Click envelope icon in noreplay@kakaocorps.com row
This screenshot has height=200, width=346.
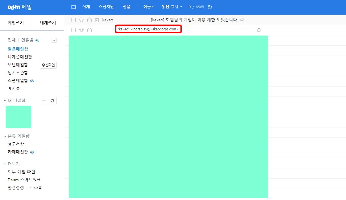89,30
